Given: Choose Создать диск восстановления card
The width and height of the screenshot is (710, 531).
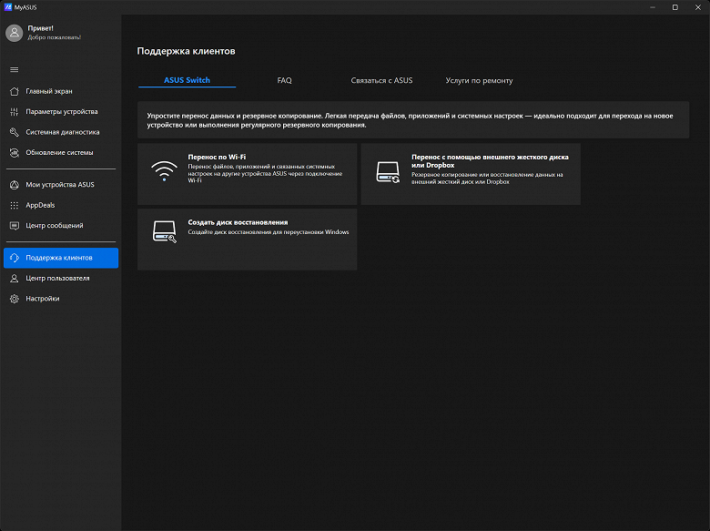Looking at the screenshot, I should point(247,239).
